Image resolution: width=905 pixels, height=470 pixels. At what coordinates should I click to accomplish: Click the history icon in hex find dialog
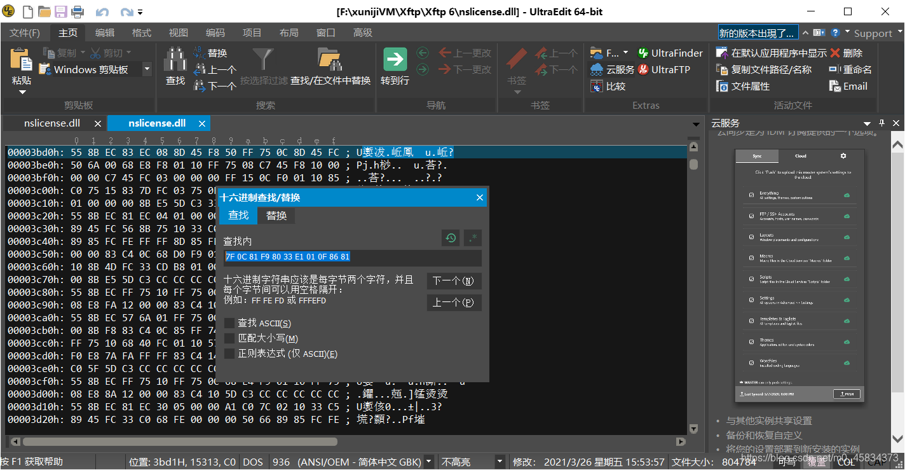(x=451, y=238)
